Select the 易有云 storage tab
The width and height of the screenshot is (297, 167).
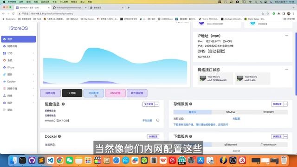(x=193, y=112)
